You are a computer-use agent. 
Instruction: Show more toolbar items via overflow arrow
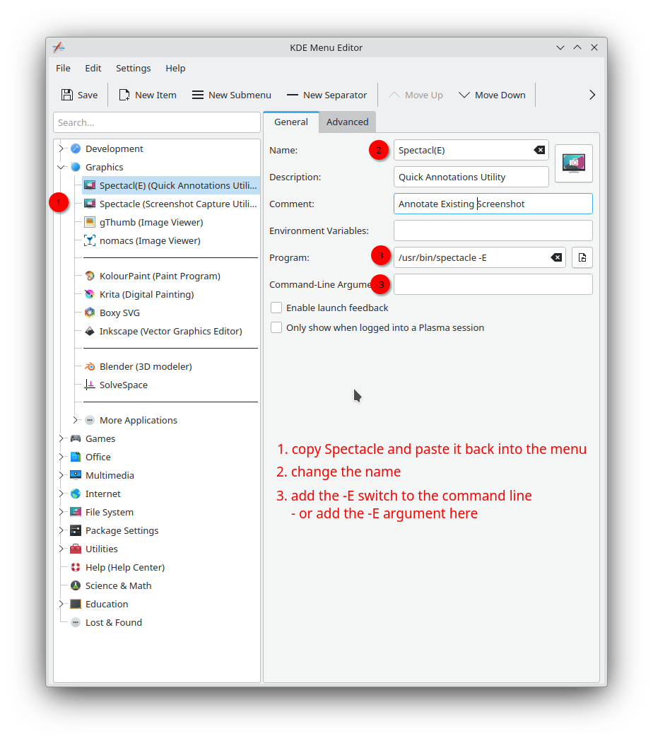click(592, 95)
